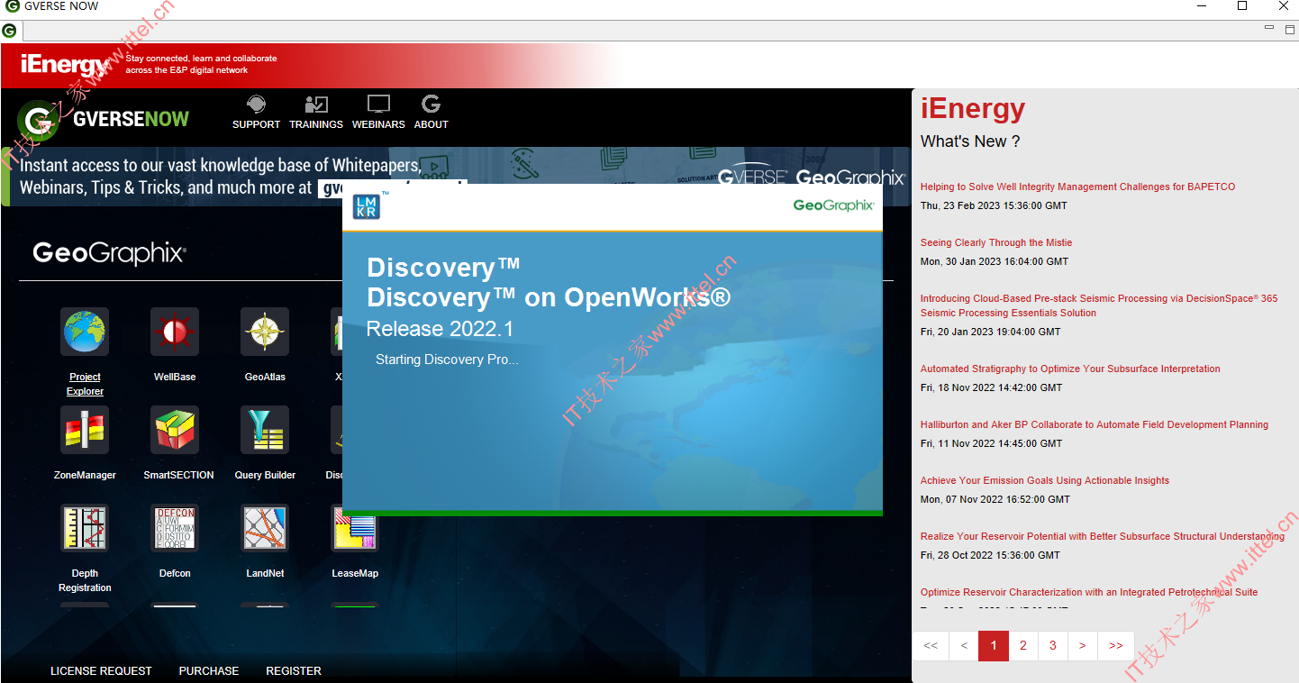Screen dimensions: 1299x683
Task: Open SmartSECTION cube icon
Action: 175,430
